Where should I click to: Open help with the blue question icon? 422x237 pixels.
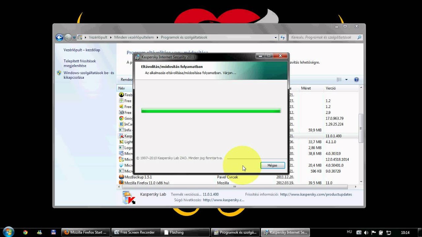[356, 80]
